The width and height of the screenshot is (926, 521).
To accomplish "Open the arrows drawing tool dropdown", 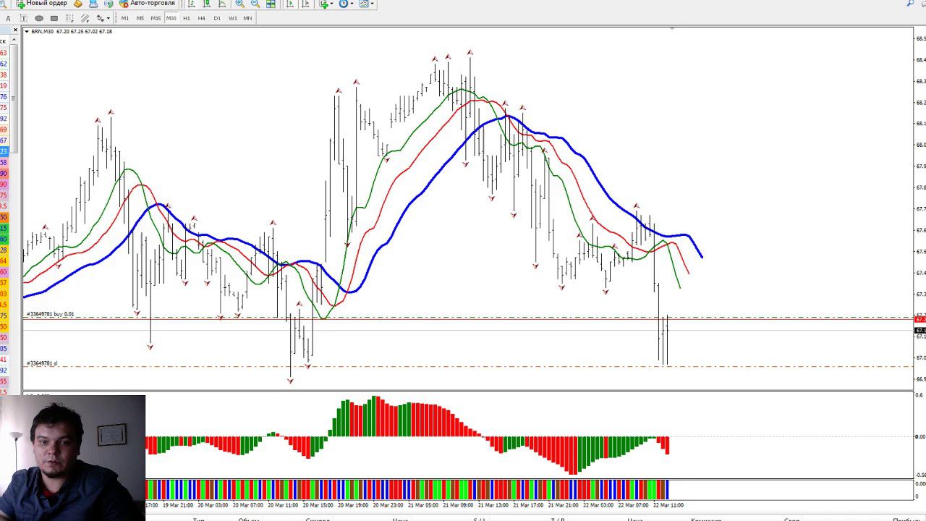I will [x=103, y=18].
